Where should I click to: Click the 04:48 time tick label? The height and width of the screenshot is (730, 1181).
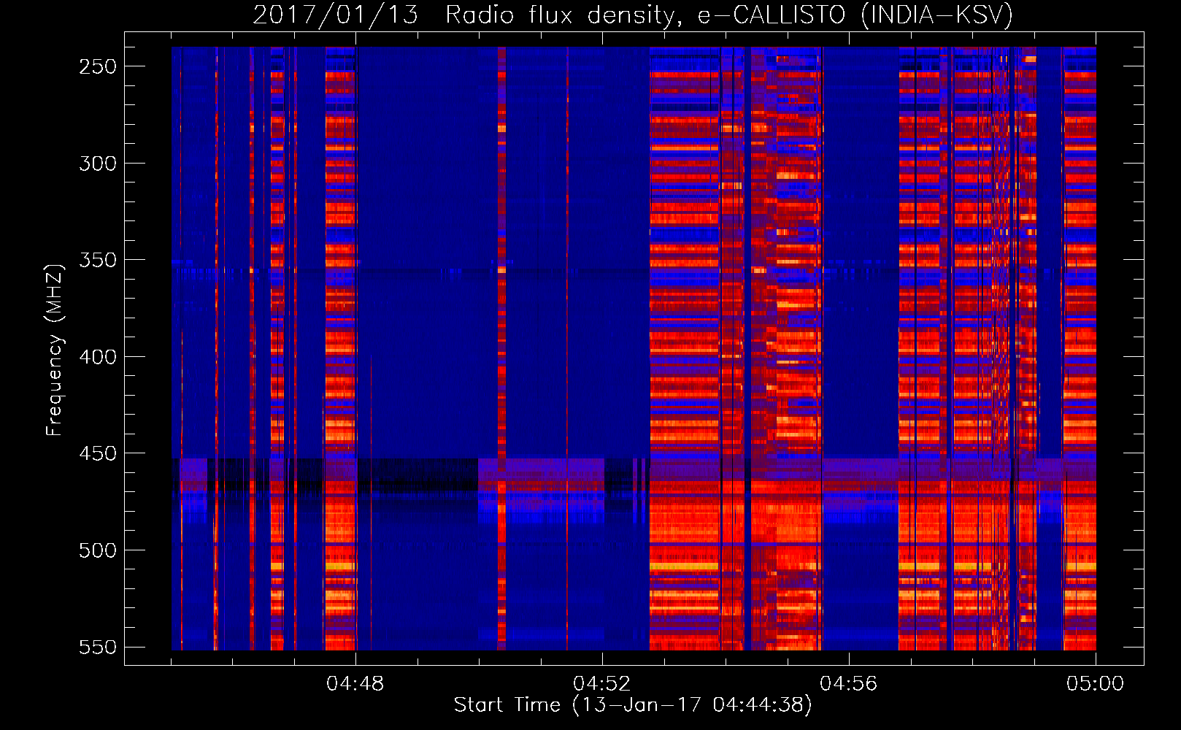(355, 684)
